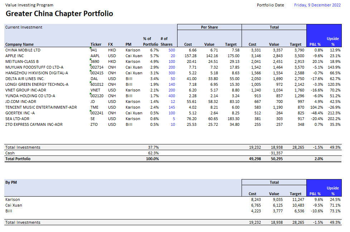Click ticker cell 'AAPL'
Viewport: 350px width, 232px height.
coord(95,56)
